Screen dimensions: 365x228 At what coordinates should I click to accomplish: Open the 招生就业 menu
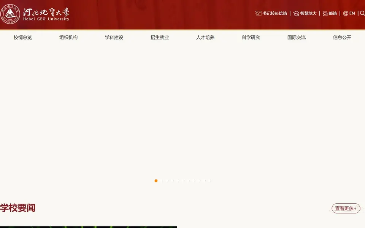(x=160, y=38)
